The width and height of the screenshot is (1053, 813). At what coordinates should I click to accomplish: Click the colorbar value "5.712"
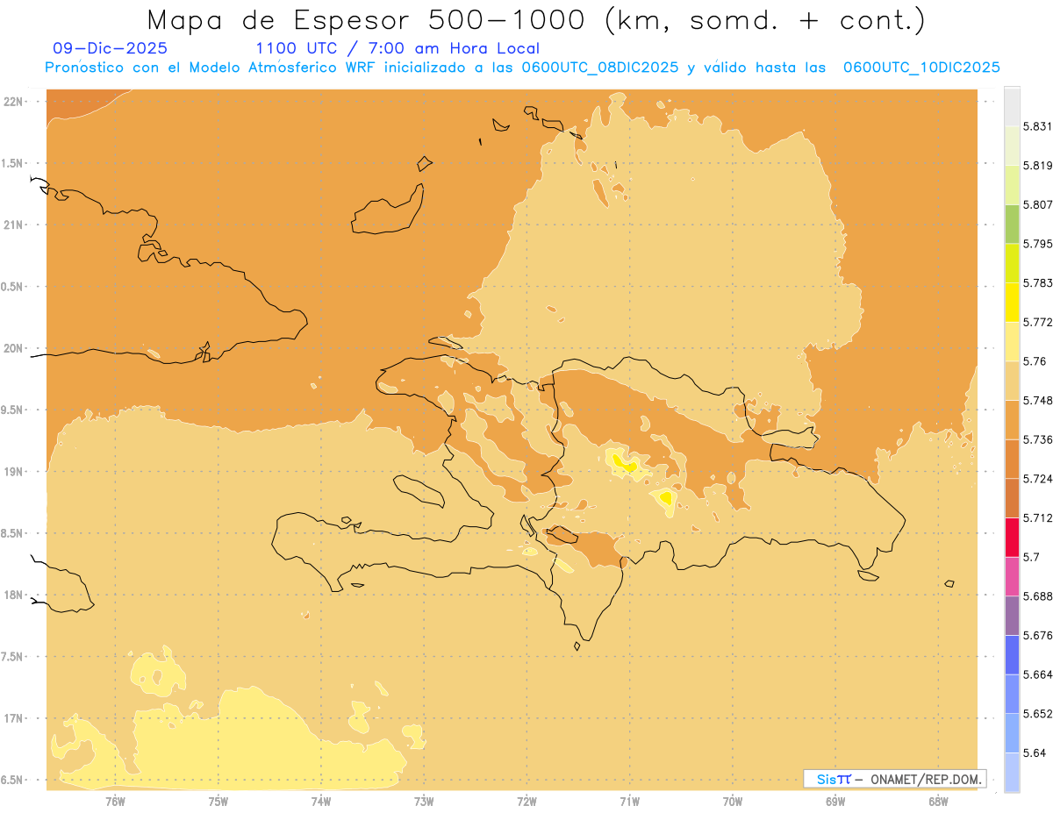1037,517
